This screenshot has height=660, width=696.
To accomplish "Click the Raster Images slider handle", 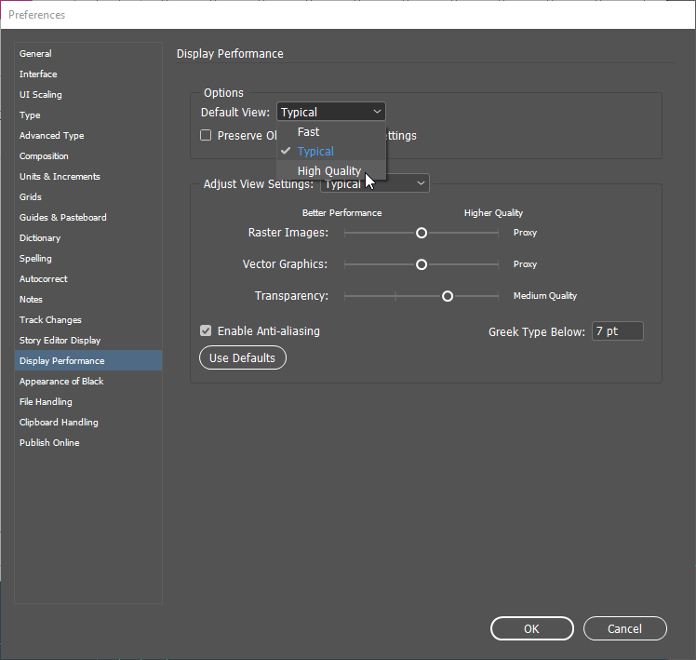I will tap(422, 233).
